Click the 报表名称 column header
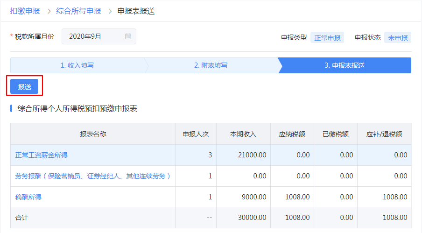This screenshot has height=233, width=422. coord(93,134)
